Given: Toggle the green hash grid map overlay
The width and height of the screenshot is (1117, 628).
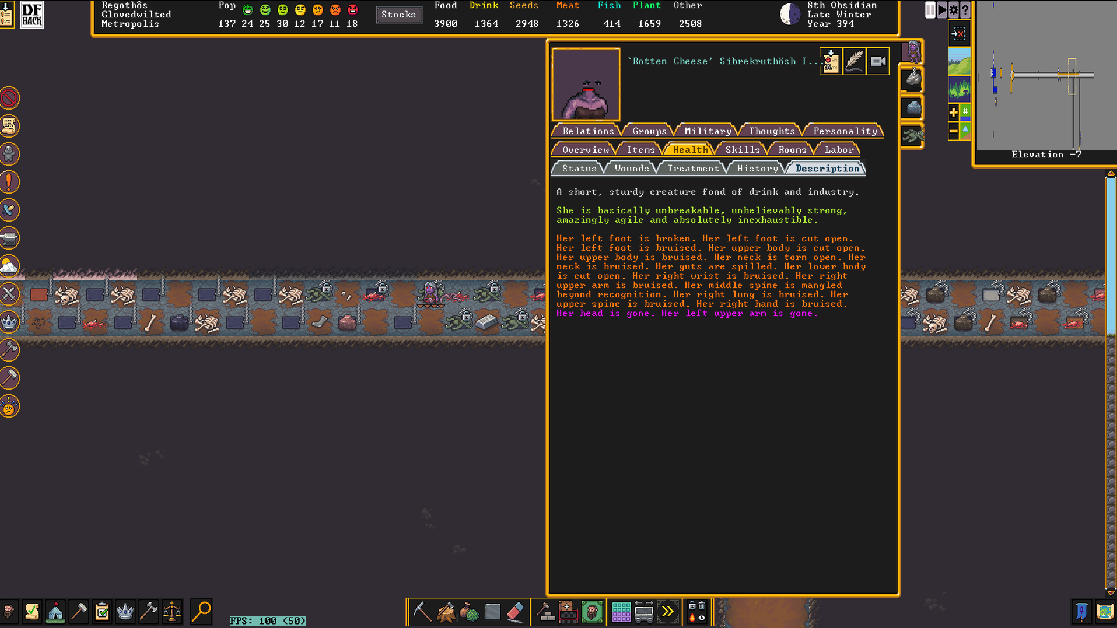Looking at the screenshot, I should 965,111.
